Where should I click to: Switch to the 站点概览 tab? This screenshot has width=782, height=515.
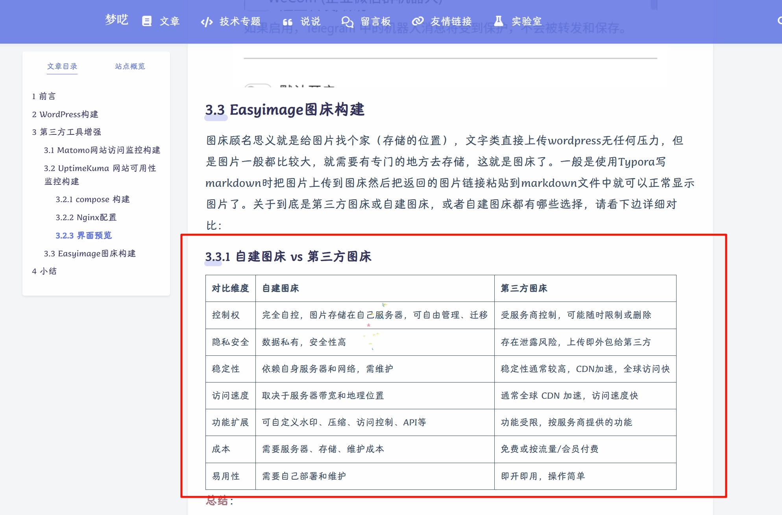pyautogui.click(x=130, y=66)
